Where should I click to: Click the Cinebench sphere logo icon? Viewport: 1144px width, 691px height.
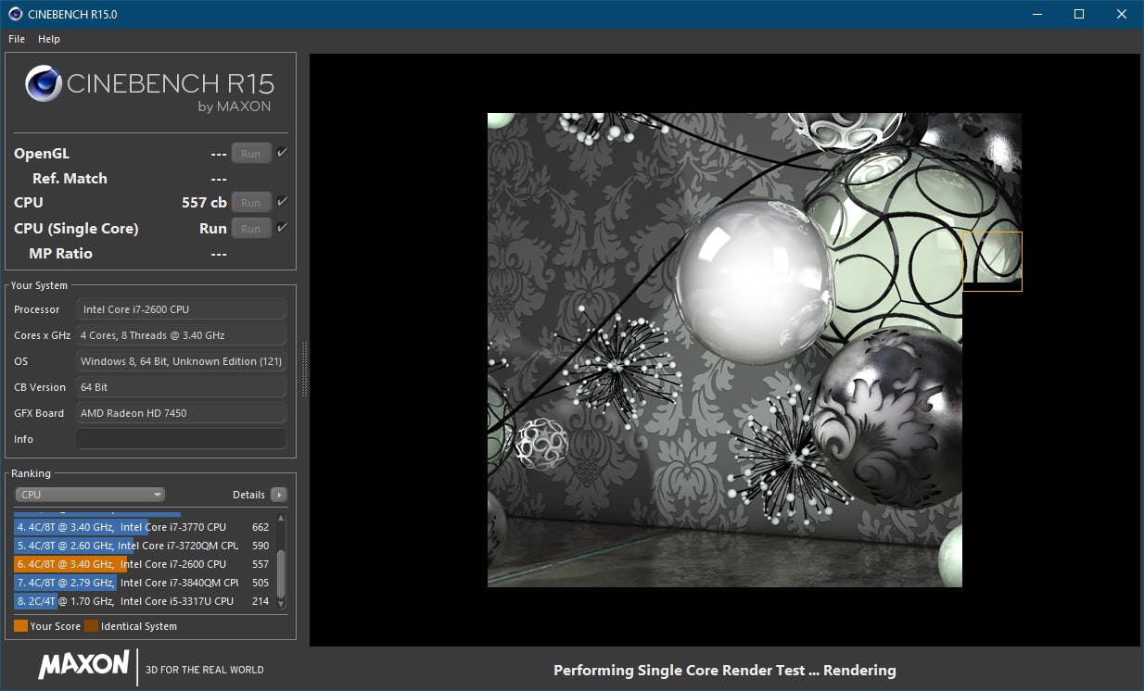44,84
